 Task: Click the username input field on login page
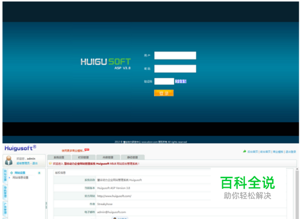pyautogui.click(x=175, y=55)
